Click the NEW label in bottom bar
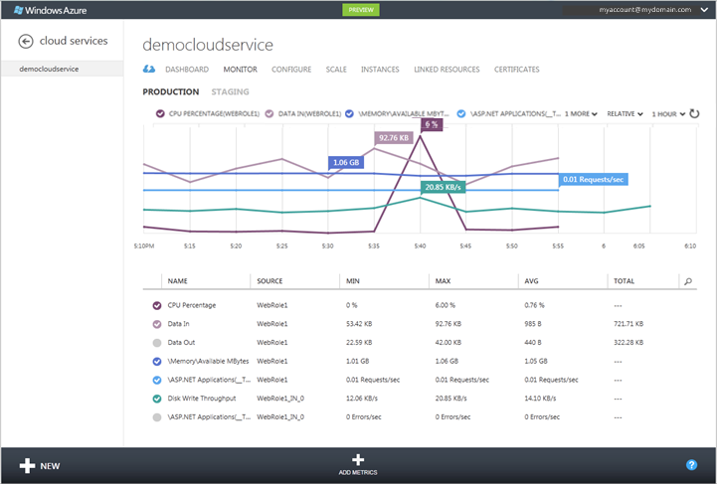The image size is (717, 484). [x=50, y=466]
